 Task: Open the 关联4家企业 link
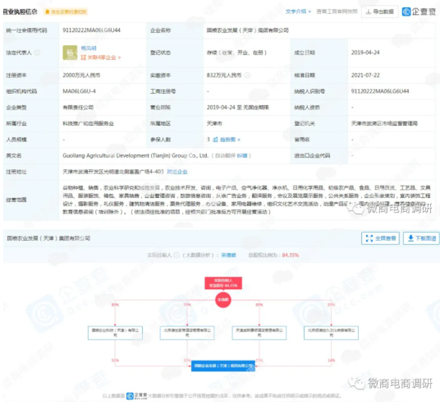101,57
